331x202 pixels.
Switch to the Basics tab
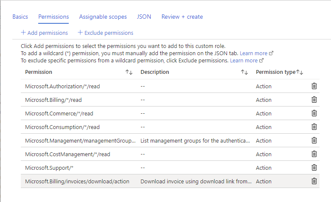pos(20,17)
